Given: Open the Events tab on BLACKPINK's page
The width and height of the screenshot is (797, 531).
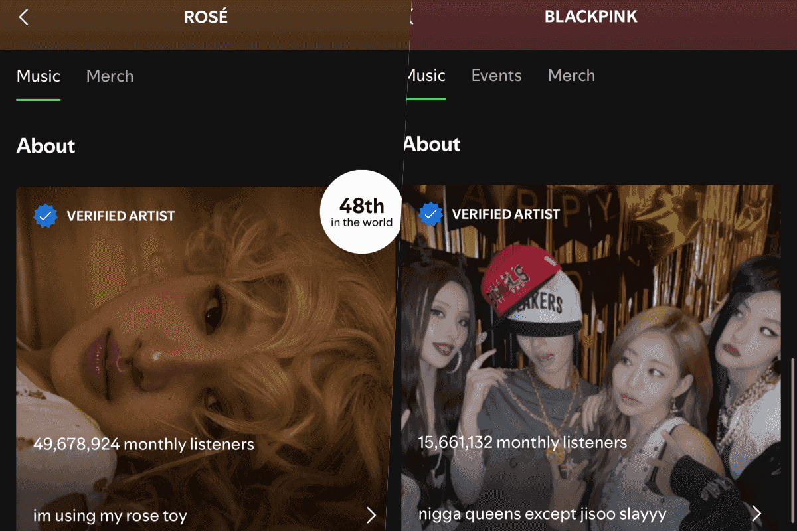Looking at the screenshot, I should pyautogui.click(x=496, y=76).
